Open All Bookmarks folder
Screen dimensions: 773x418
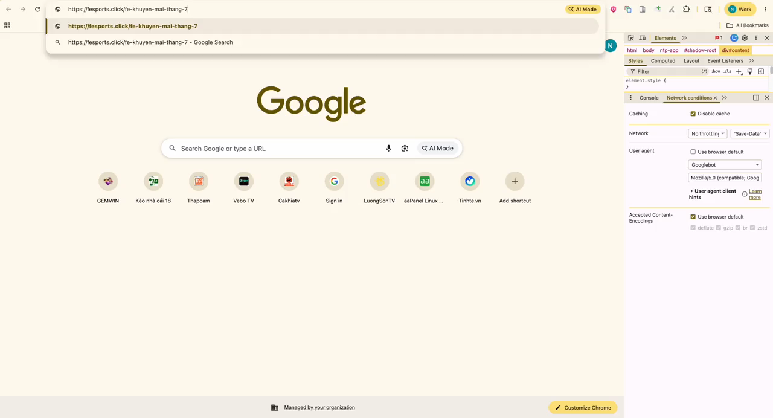[x=748, y=25]
